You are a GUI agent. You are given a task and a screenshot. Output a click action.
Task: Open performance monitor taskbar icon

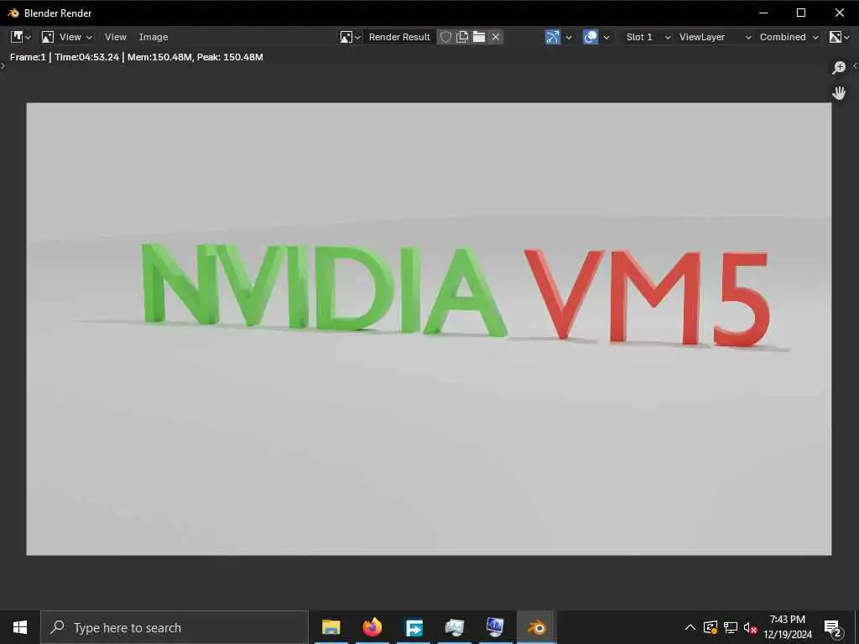(455, 627)
